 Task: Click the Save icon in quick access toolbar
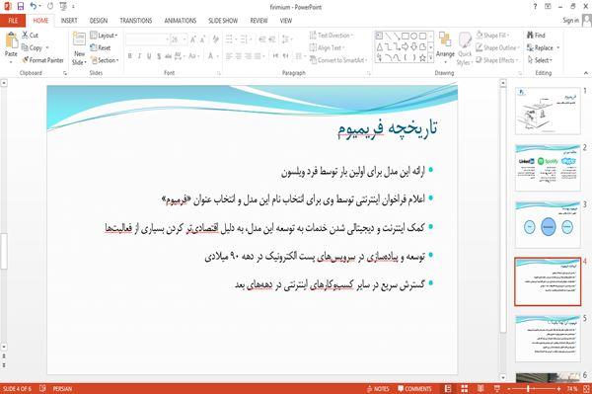[x=21, y=7]
